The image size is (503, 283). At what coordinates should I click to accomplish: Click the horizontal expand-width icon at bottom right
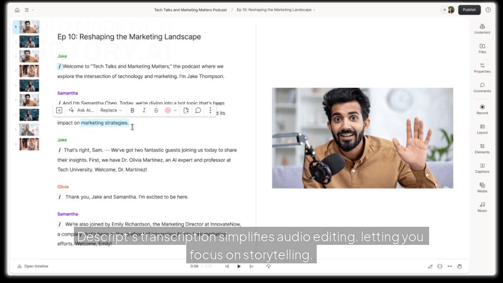pyautogui.click(x=450, y=266)
